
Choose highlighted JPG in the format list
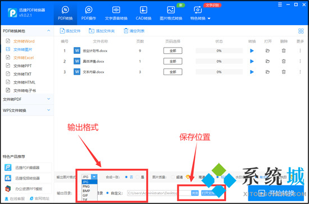89,182
